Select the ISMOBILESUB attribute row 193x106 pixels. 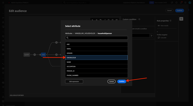97,58
